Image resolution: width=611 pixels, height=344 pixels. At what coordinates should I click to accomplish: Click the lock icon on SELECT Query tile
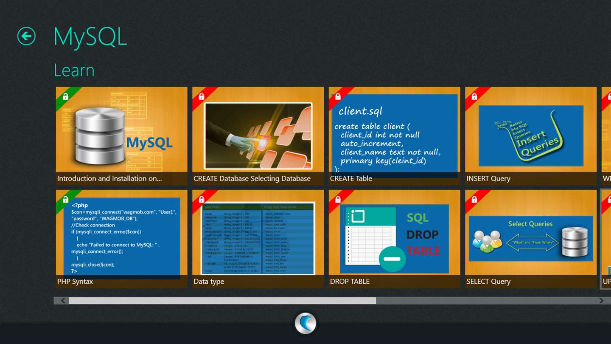[474, 200]
